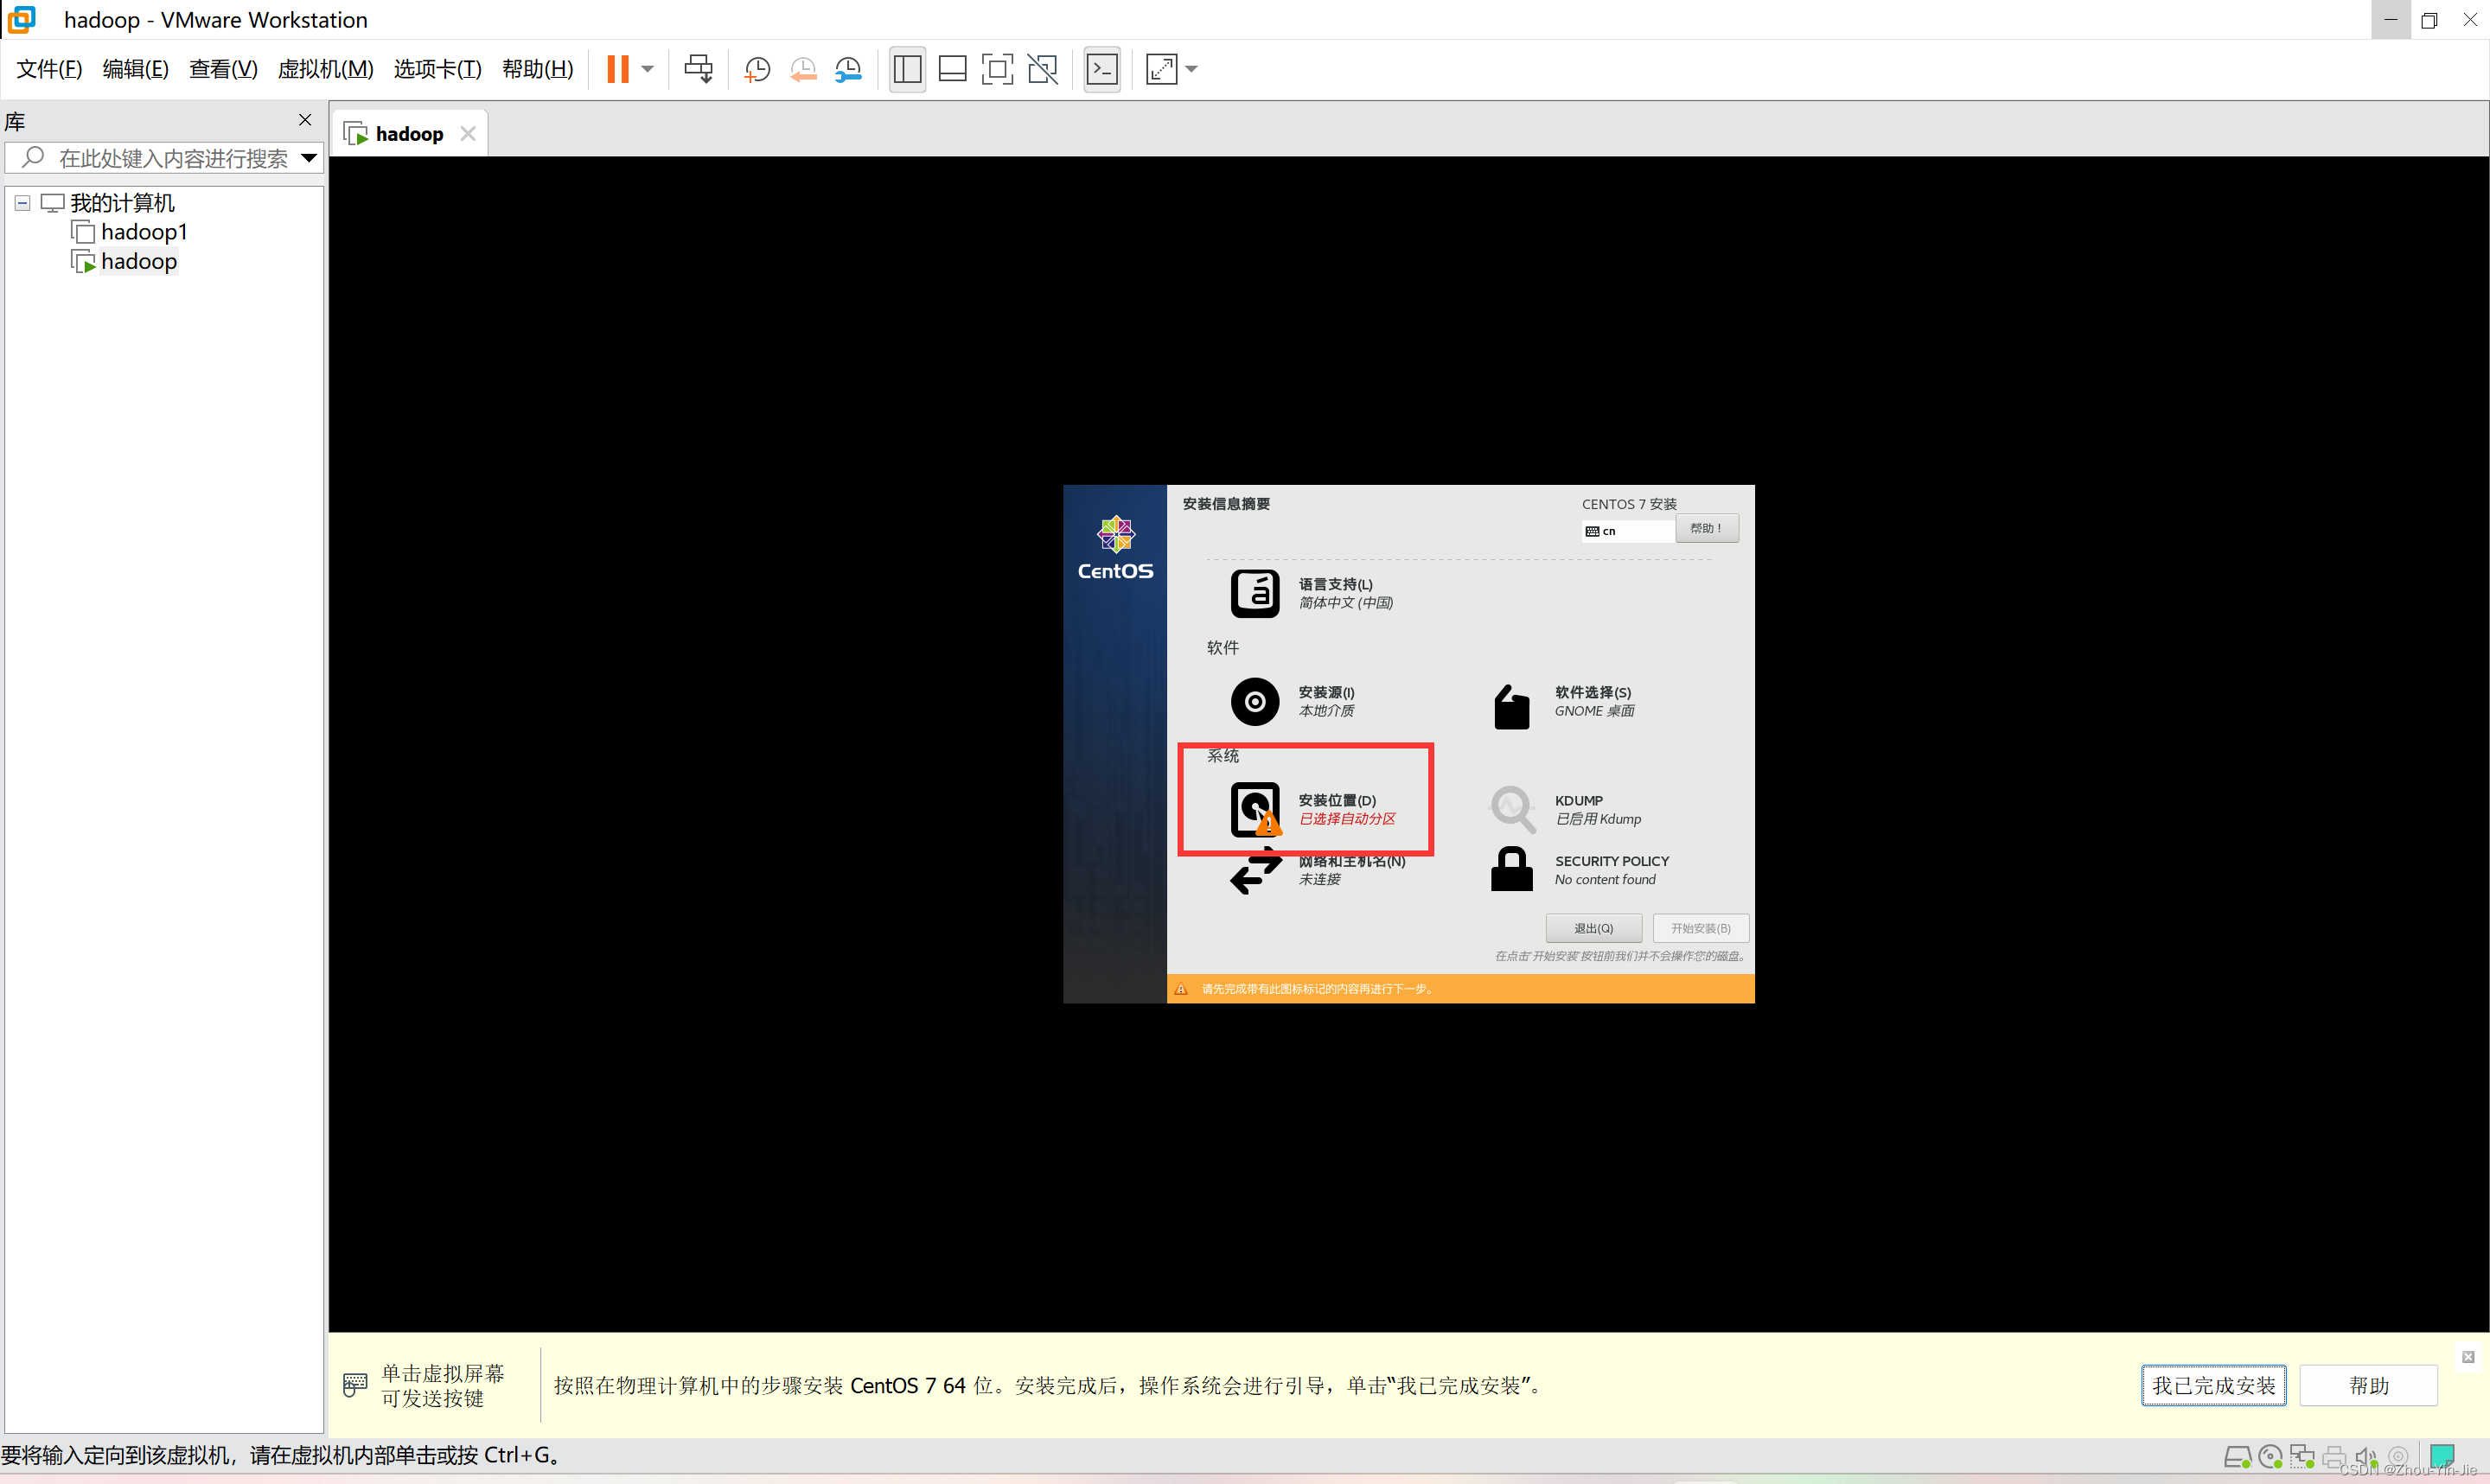
Task: Click the installation destination disk icon
Action: click(1255, 808)
